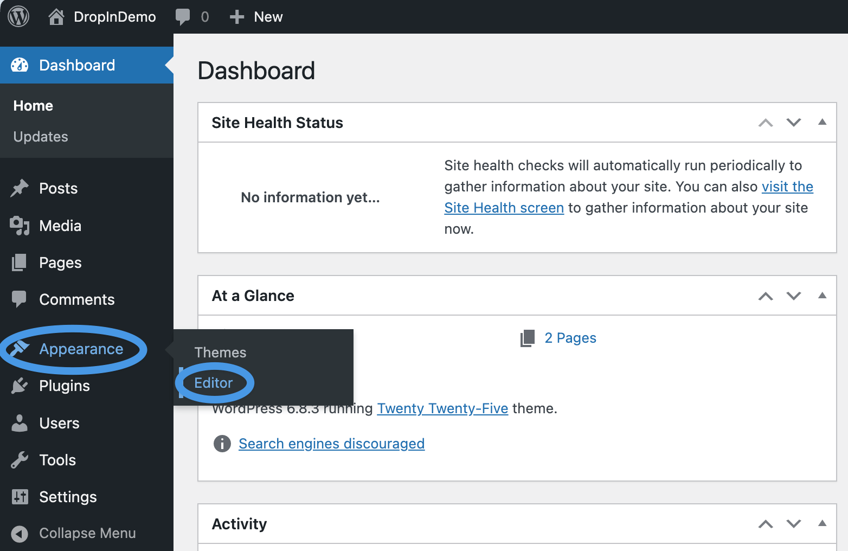Collapse the Activity widget
The height and width of the screenshot is (551, 848).
(x=823, y=524)
